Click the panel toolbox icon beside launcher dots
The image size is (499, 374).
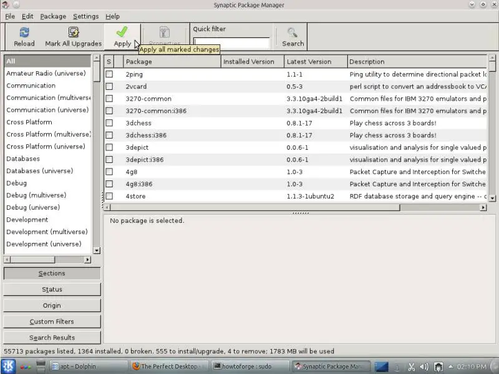pos(41,367)
